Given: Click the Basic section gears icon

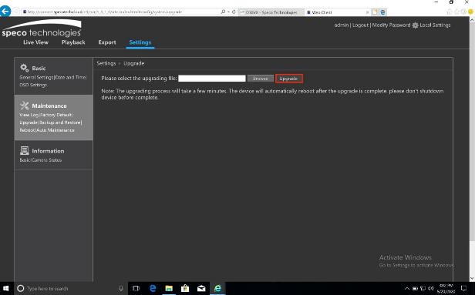Looking at the screenshot, I should (x=24, y=68).
